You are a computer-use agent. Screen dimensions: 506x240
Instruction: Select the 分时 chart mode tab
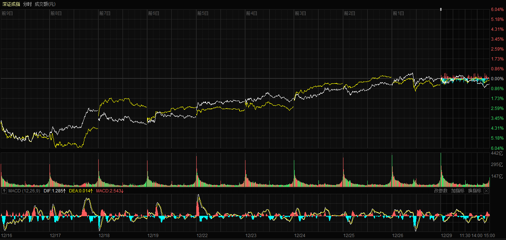click(28, 4)
